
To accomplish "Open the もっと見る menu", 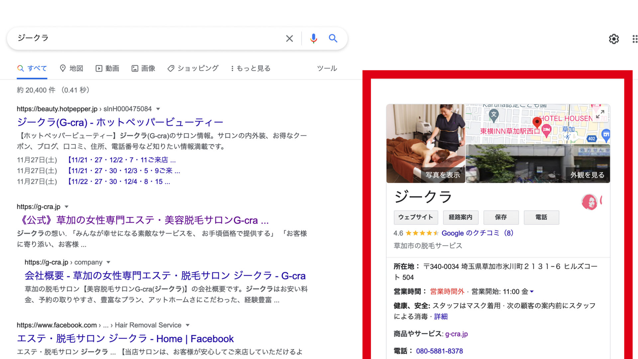I will pyautogui.click(x=251, y=68).
